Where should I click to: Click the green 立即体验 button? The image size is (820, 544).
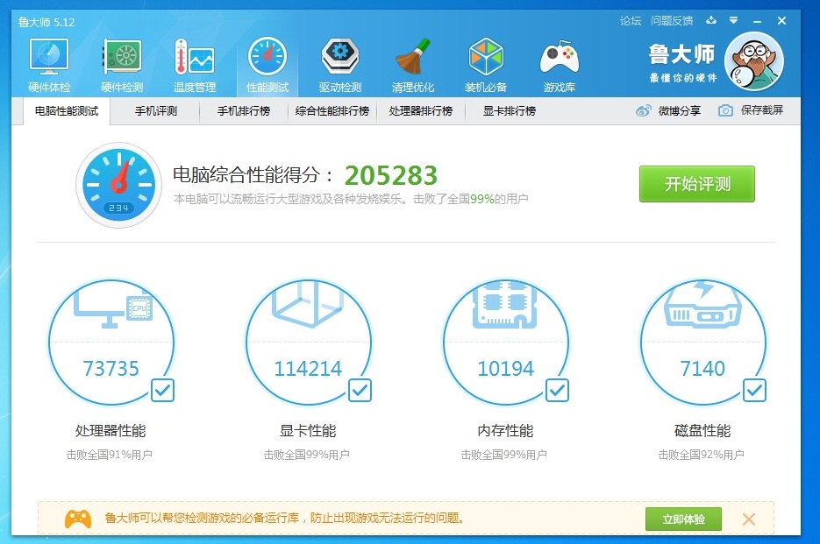(x=683, y=519)
